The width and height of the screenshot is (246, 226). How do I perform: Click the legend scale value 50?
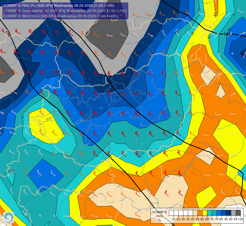click(193, 219)
